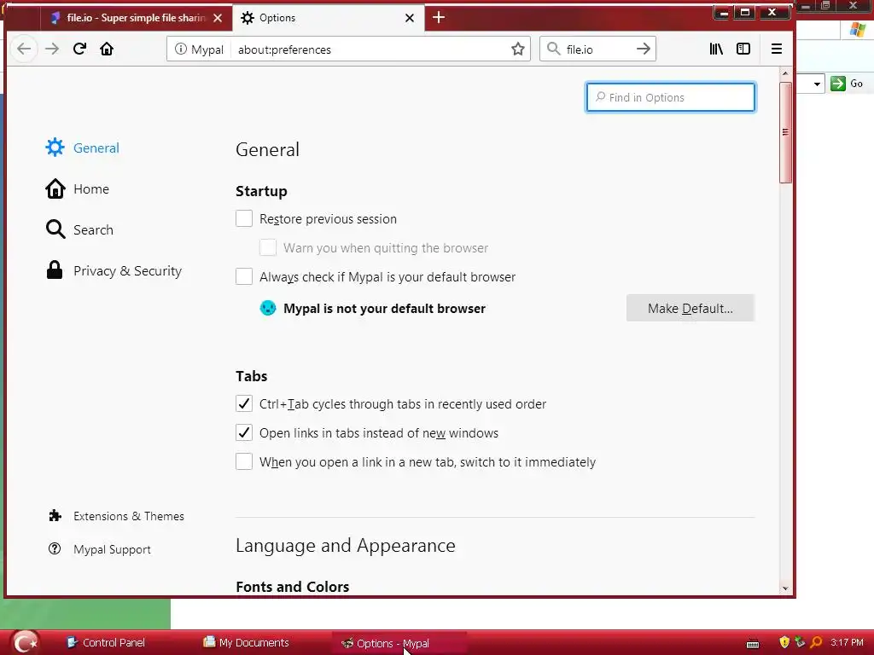Select the General preferences category

click(x=83, y=148)
